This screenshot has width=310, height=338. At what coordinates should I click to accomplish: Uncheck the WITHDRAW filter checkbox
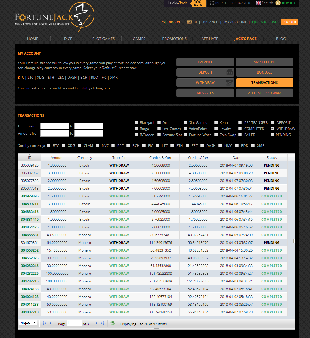point(272,129)
